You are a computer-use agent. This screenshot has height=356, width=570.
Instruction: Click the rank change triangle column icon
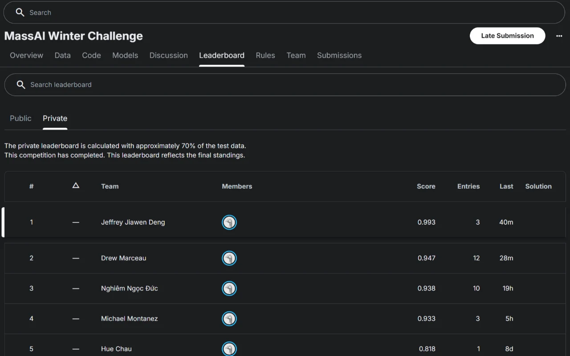pos(76,186)
